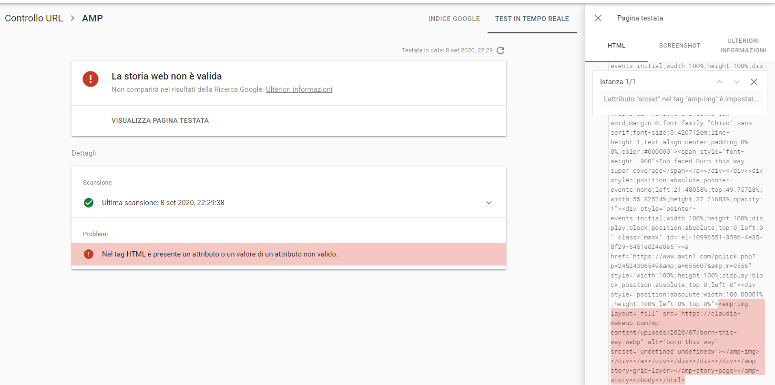The height and width of the screenshot is (385, 775).
Task: Click the Testata in data timestamp text
Action: (447, 50)
